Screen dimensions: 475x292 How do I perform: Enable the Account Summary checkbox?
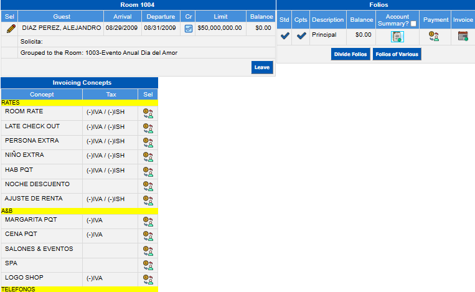point(413,24)
